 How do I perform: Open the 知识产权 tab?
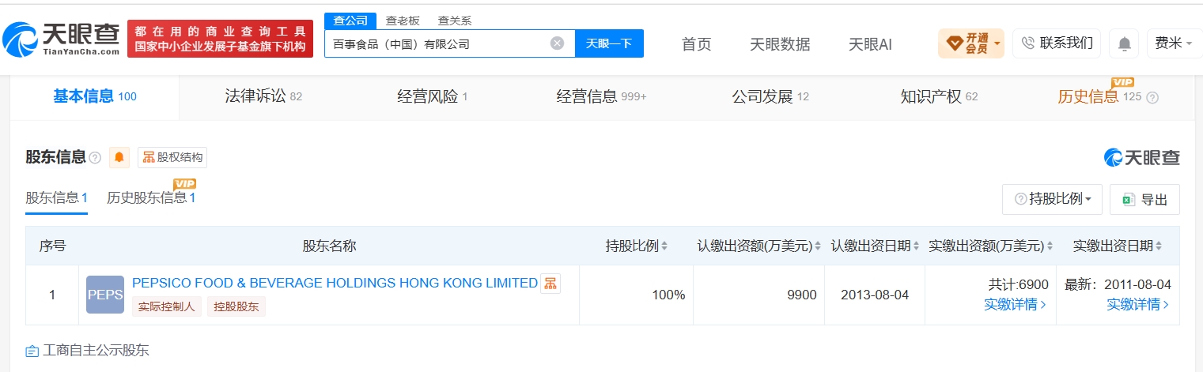[x=939, y=97]
